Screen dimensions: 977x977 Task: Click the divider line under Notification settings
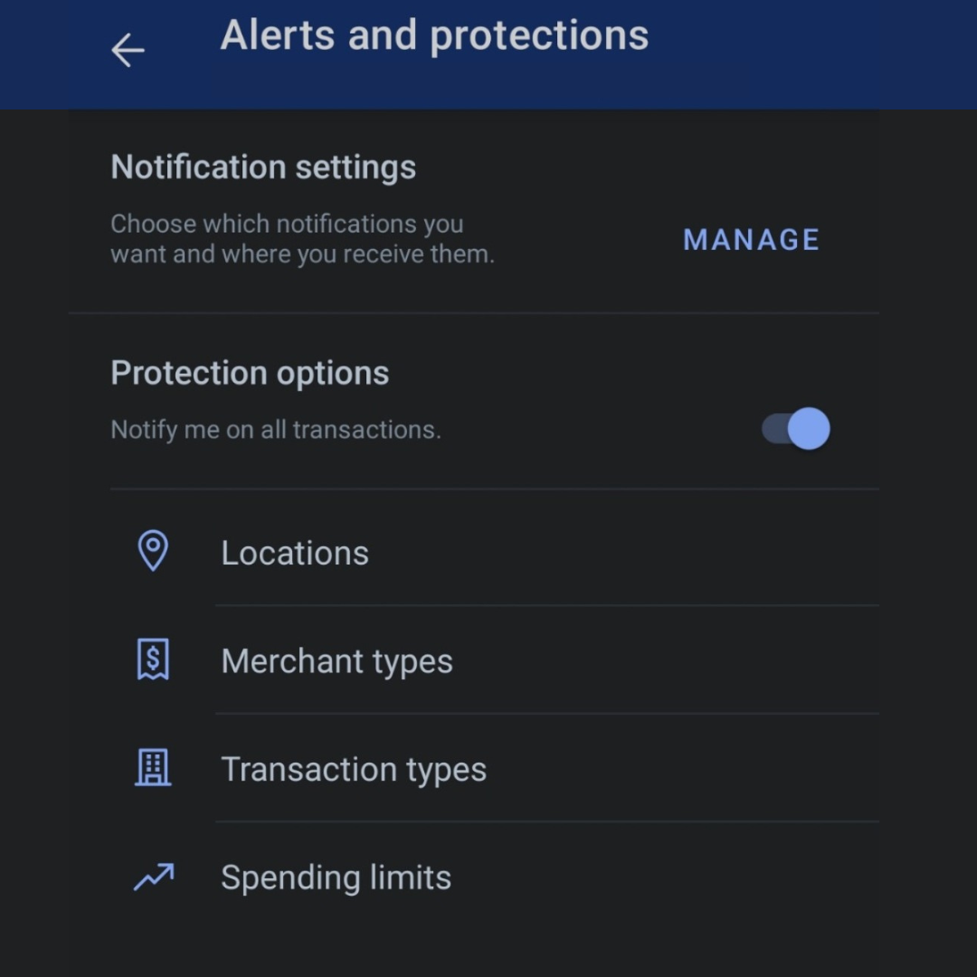click(x=474, y=313)
